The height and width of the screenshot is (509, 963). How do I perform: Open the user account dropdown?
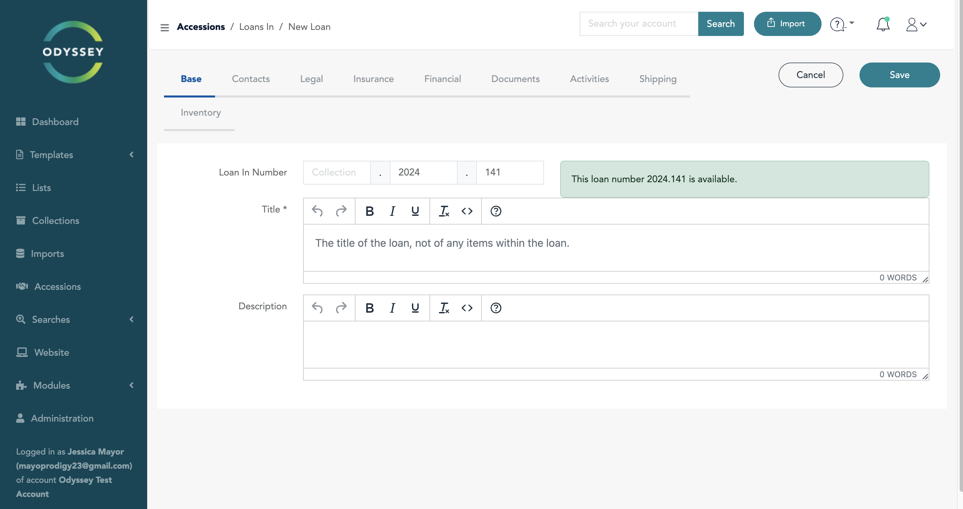916,25
